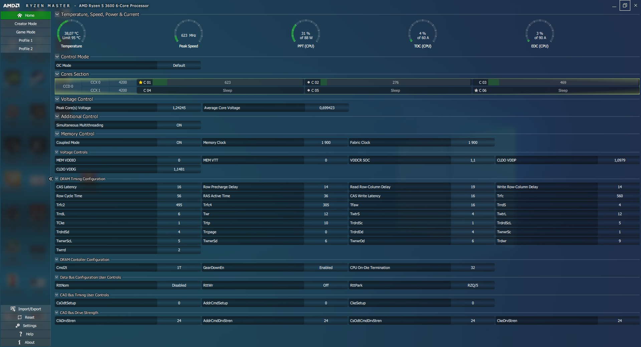
Task: Click the RttNom Disabled value
Action: click(179, 285)
